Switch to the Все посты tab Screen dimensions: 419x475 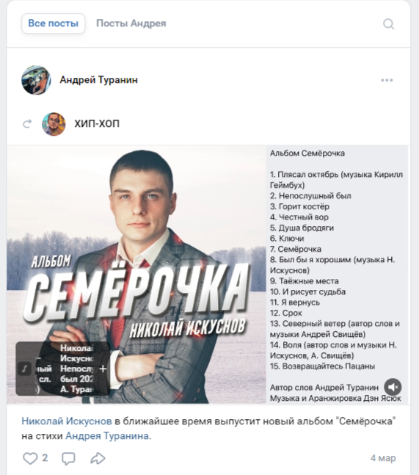pyautogui.click(x=54, y=23)
